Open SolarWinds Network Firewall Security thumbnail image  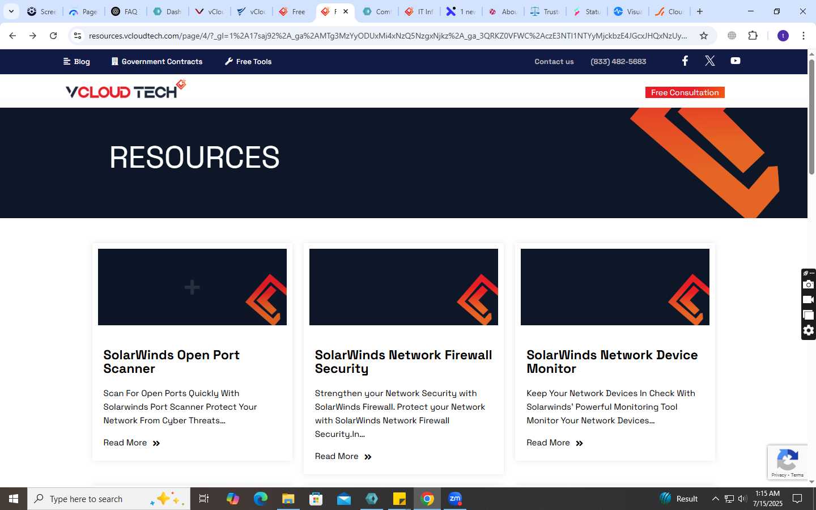(x=403, y=287)
